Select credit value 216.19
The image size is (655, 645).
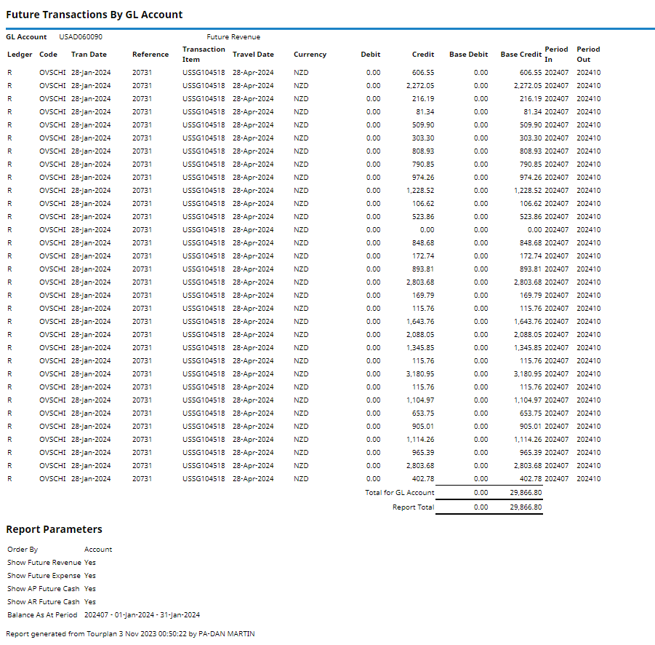423,99
